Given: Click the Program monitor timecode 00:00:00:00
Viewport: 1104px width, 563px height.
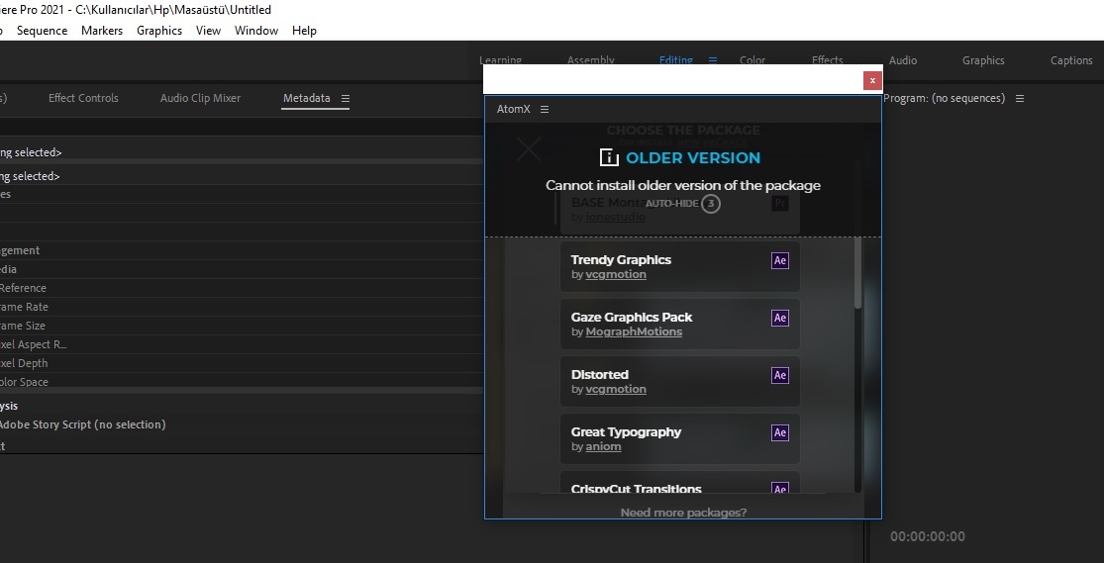Looking at the screenshot, I should (x=927, y=536).
